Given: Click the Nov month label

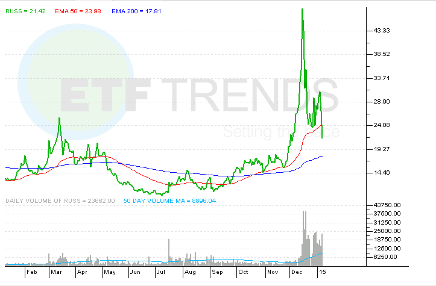Looking at the screenshot, I should (x=273, y=272).
